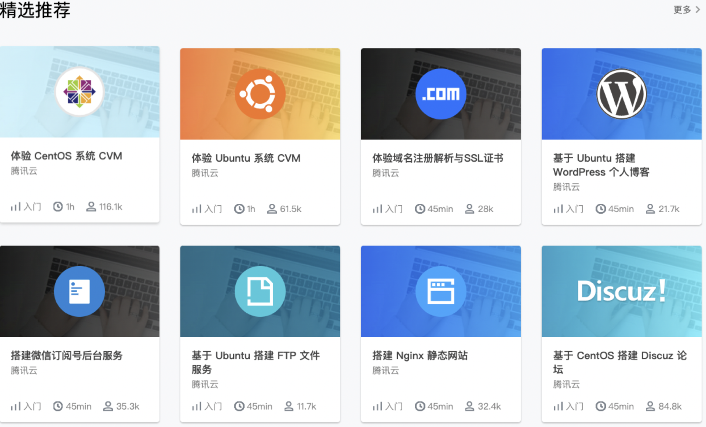This screenshot has height=427, width=706.
Task: Click 腾讯云 author under the Nginx course
Action: tap(385, 370)
